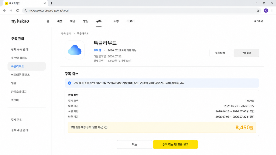The width and height of the screenshot is (276, 155).
Task: Go back using browser back arrow
Action: click(4, 10)
